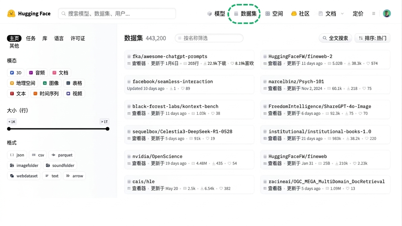Click the 全文搜索 button

[x=335, y=38]
